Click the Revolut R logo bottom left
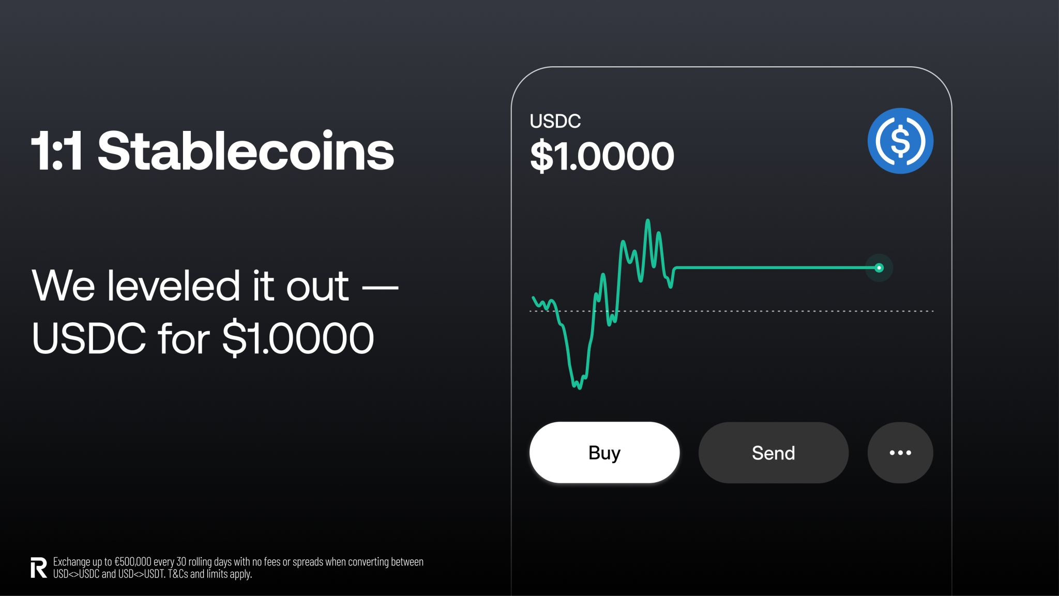Image resolution: width=1059 pixels, height=596 pixels. point(38,567)
